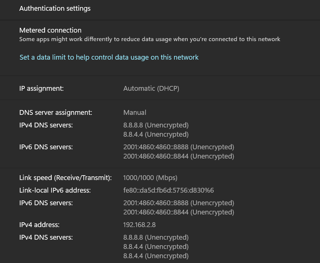This screenshot has height=263, width=320.
Task: Click the Link speed (Receive/Transmit) label
Action: pos(66,178)
